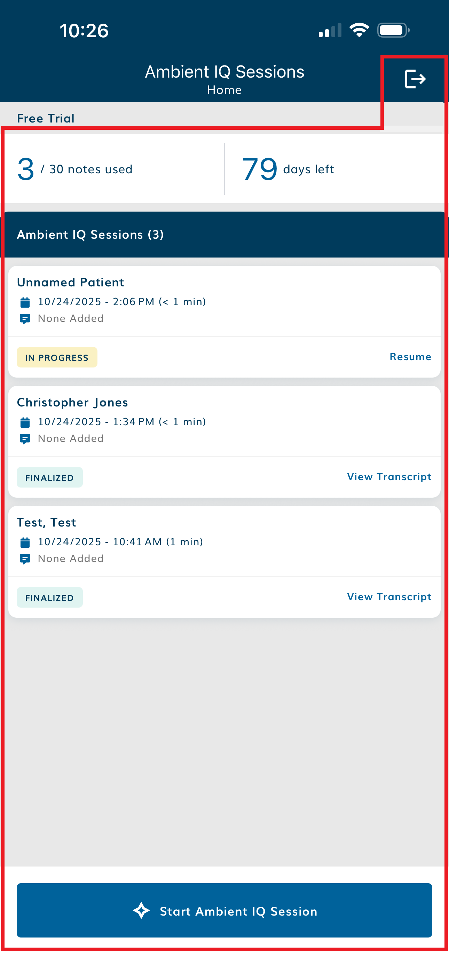
Task: Start Ambient IQ Session
Action: [x=224, y=910]
